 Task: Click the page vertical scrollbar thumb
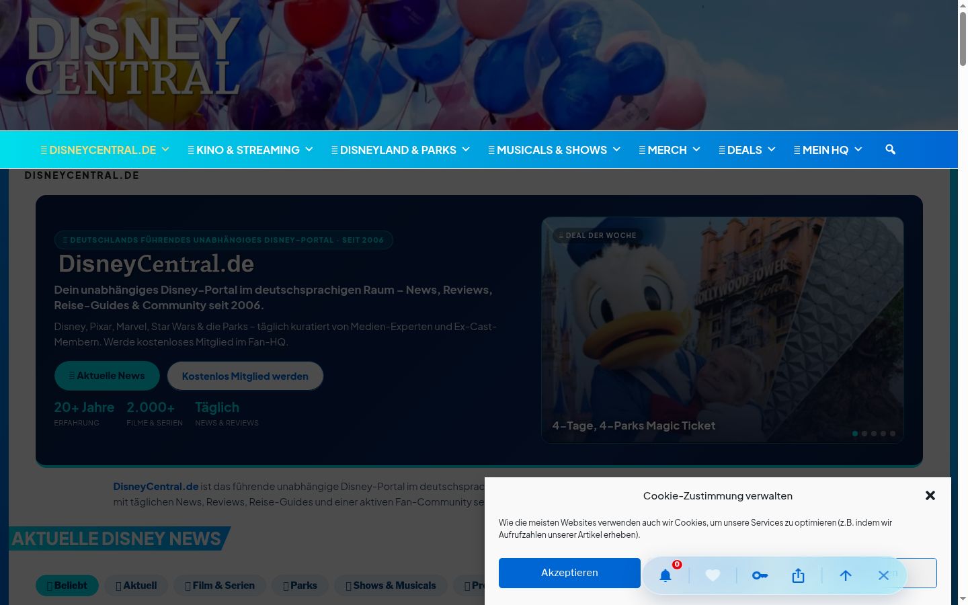tap(963, 38)
